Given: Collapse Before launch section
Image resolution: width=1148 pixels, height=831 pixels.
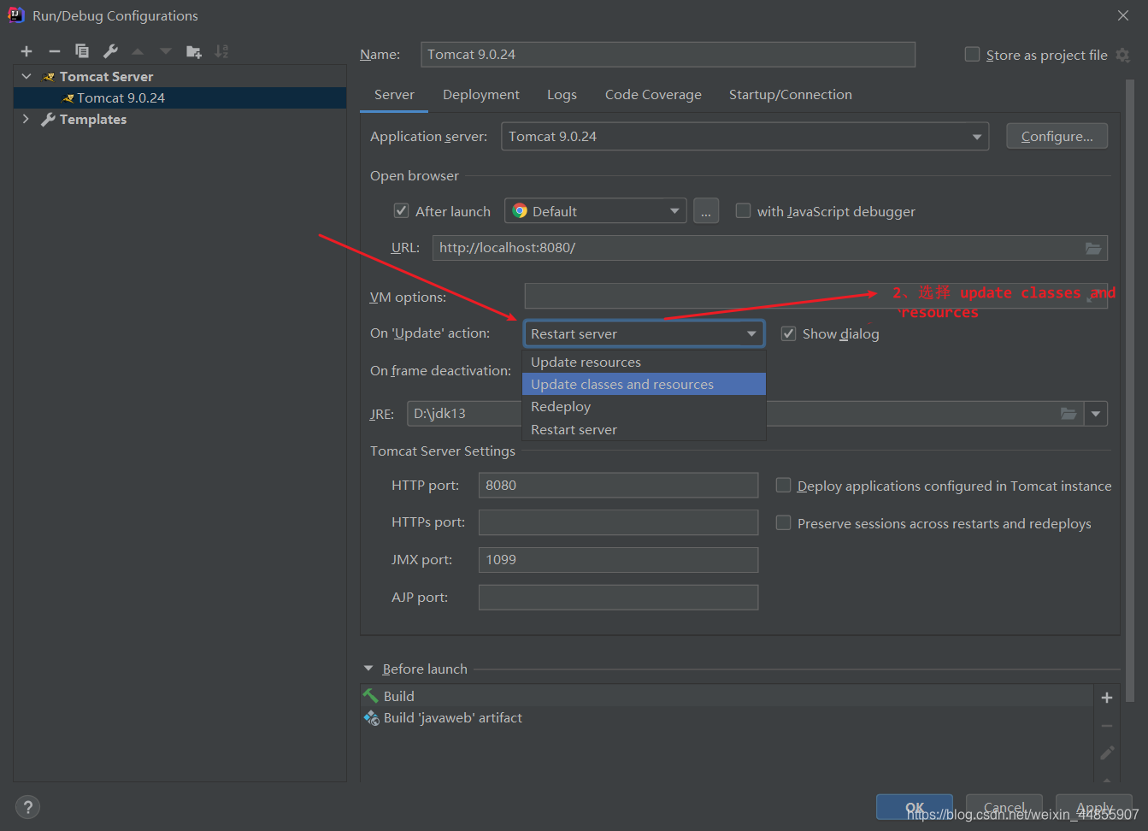Looking at the screenshot, I should [368, 669].
